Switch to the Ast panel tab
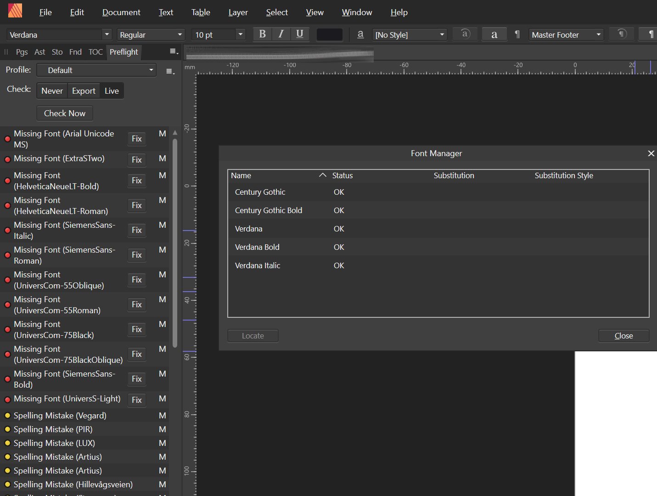The height and width of the screenshot is (496, 657). coord(39,52)
